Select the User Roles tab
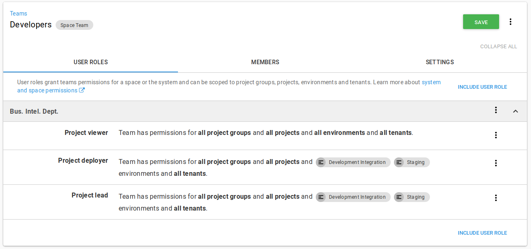This screenshot has width=531, height=249. click(x=90, y=62)
